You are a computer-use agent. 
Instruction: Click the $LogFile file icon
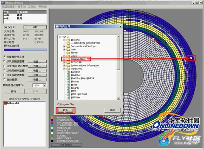coord(68,88)
